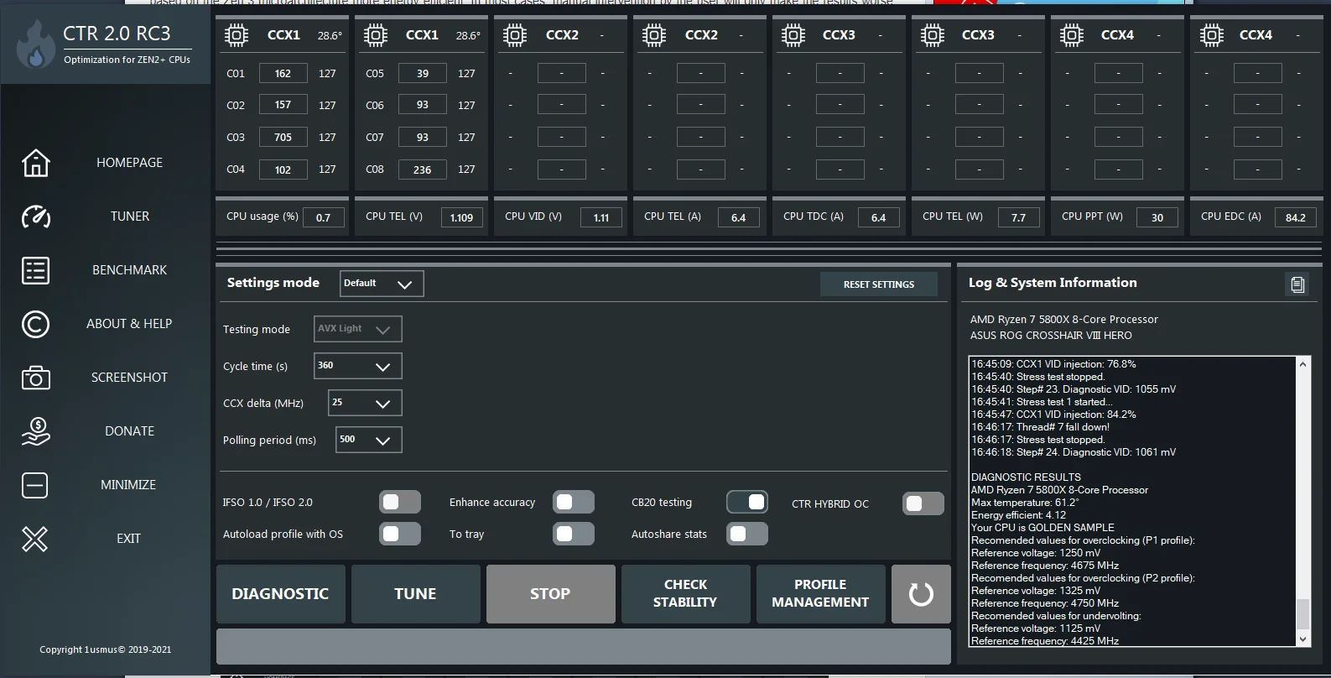Click the log scrollbar down arrow
The width and height of the screenshot is (1331, 678).
[x=1302, y=639]
